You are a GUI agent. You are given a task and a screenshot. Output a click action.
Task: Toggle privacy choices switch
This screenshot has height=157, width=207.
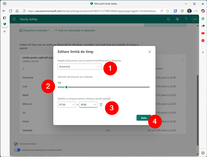pos(17,150)
